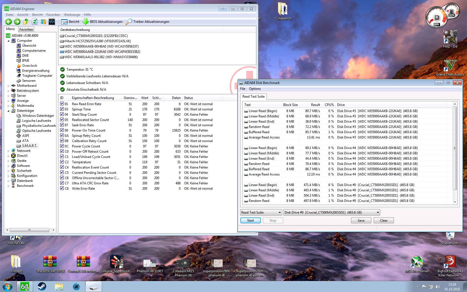Select Logische Laufwerke in the tree
467x292 pixels.
[37, 121]
